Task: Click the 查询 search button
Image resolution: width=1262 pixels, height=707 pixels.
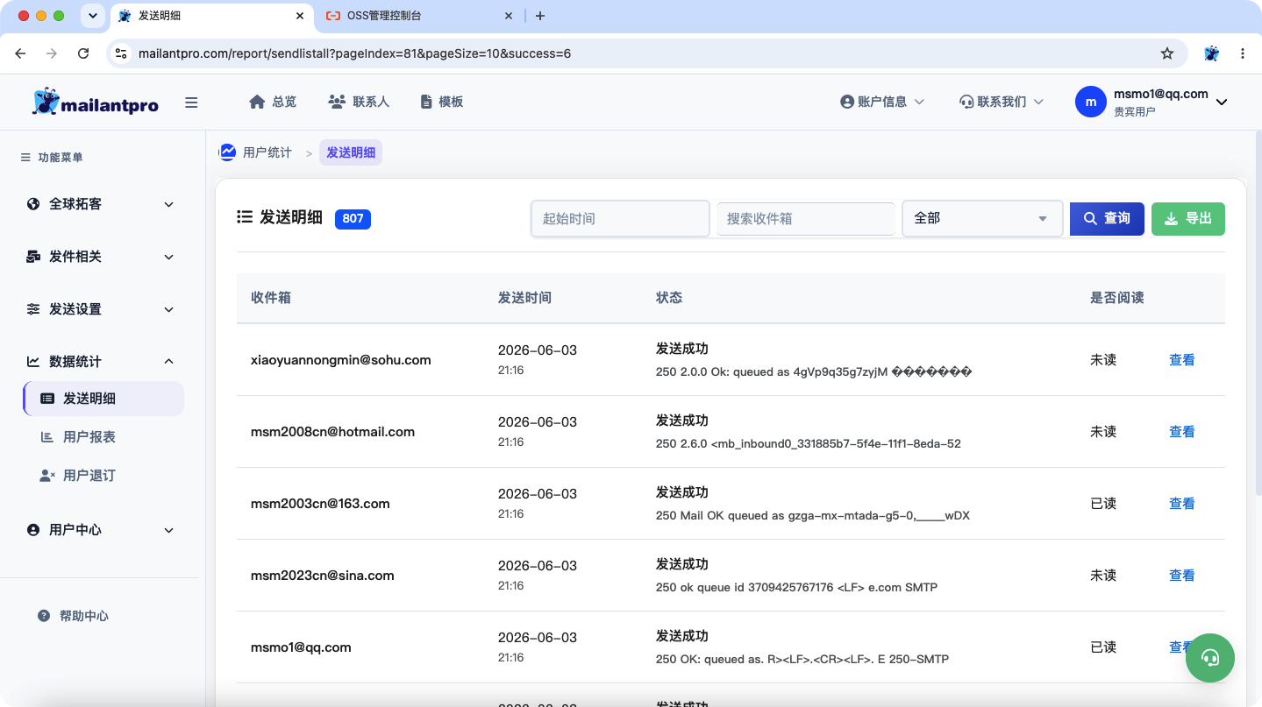Action: [x=1107, y=219]
